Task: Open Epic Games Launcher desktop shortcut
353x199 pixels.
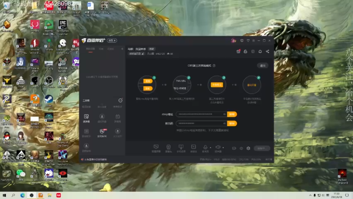Action: tap(63, 27)
